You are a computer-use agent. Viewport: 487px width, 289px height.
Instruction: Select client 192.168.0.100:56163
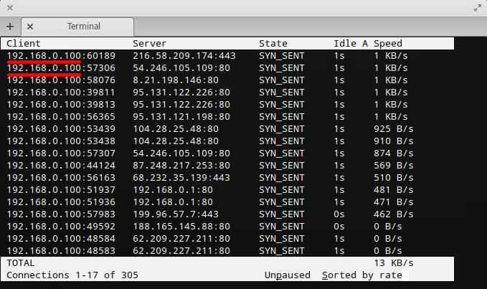click(x=61, y=178)
